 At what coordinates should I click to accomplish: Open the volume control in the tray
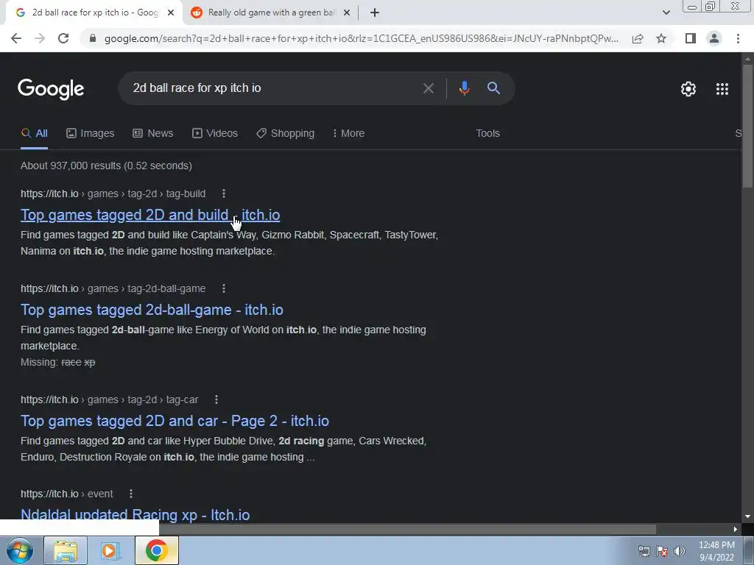pos(680,551)
